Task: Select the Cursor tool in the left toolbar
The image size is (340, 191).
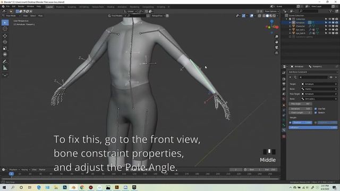Action: [5, 29]
